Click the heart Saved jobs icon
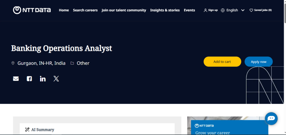This screenshot has width=286, height=135. 251,10
